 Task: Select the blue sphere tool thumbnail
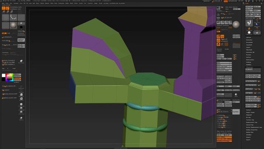(x=257, y=24)
